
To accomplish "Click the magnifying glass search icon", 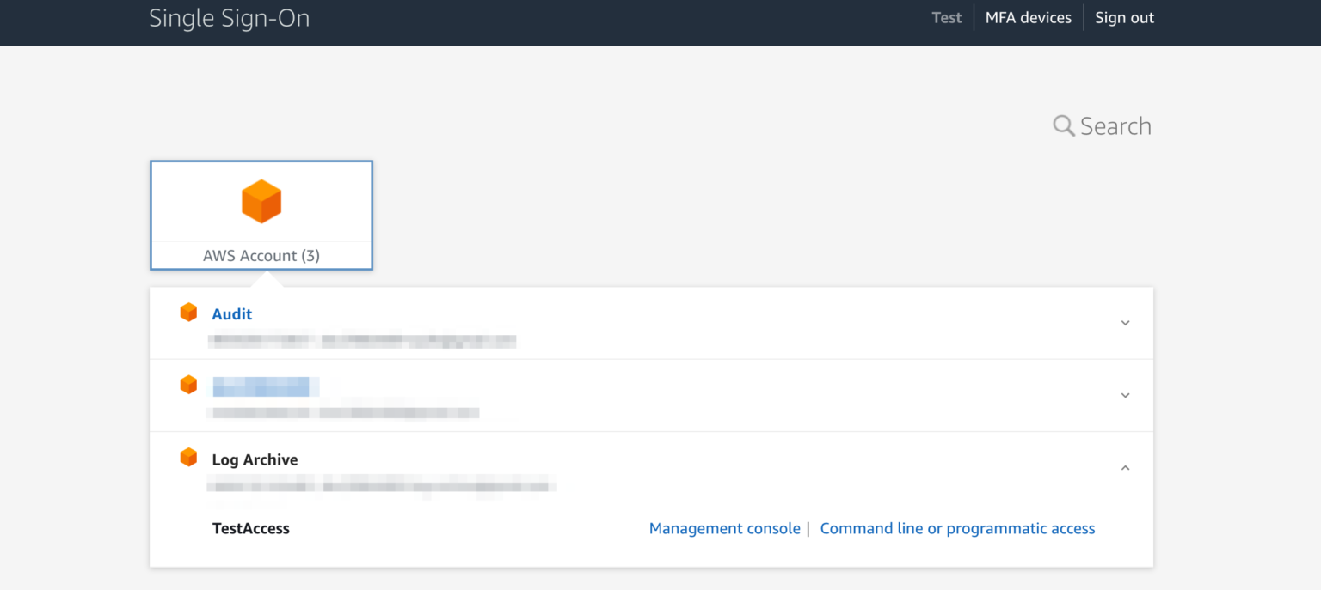I will [x=1063, y=125].
